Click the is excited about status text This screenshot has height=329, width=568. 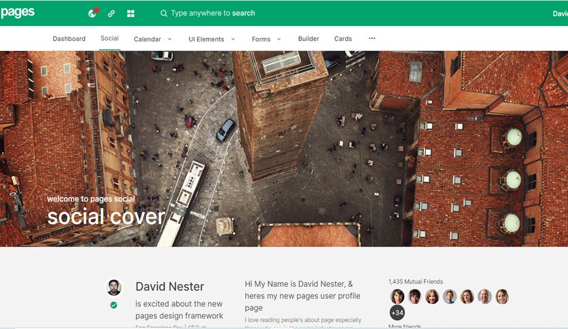179,310
